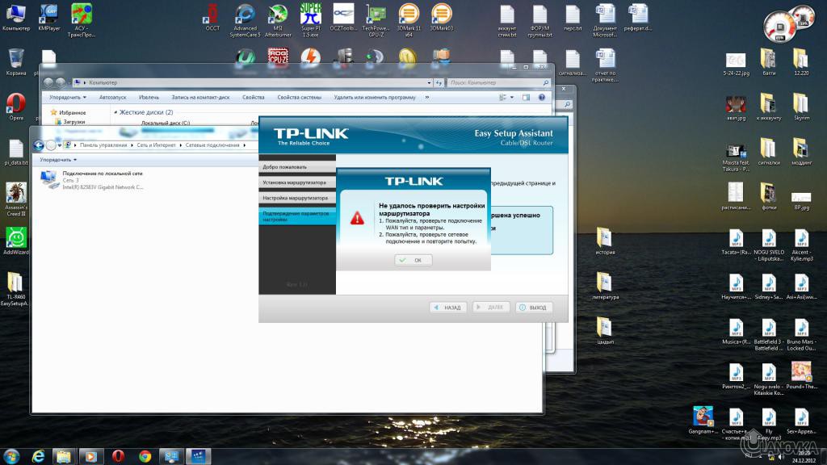827x465 pixels.
Task: Click the НАЗАД button in setup assistant
Action: (x=447, y=308)
